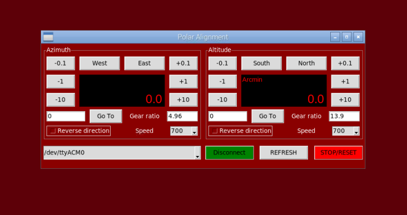Focus the Altitude Go To value field

coord(227,116)
